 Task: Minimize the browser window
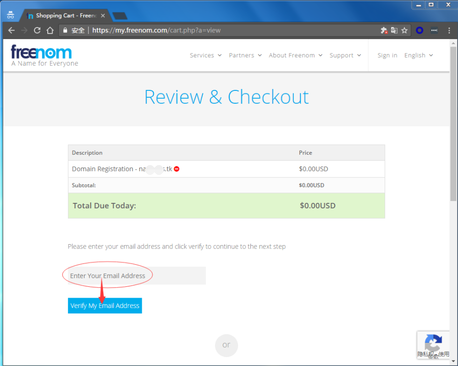[419, 5]
